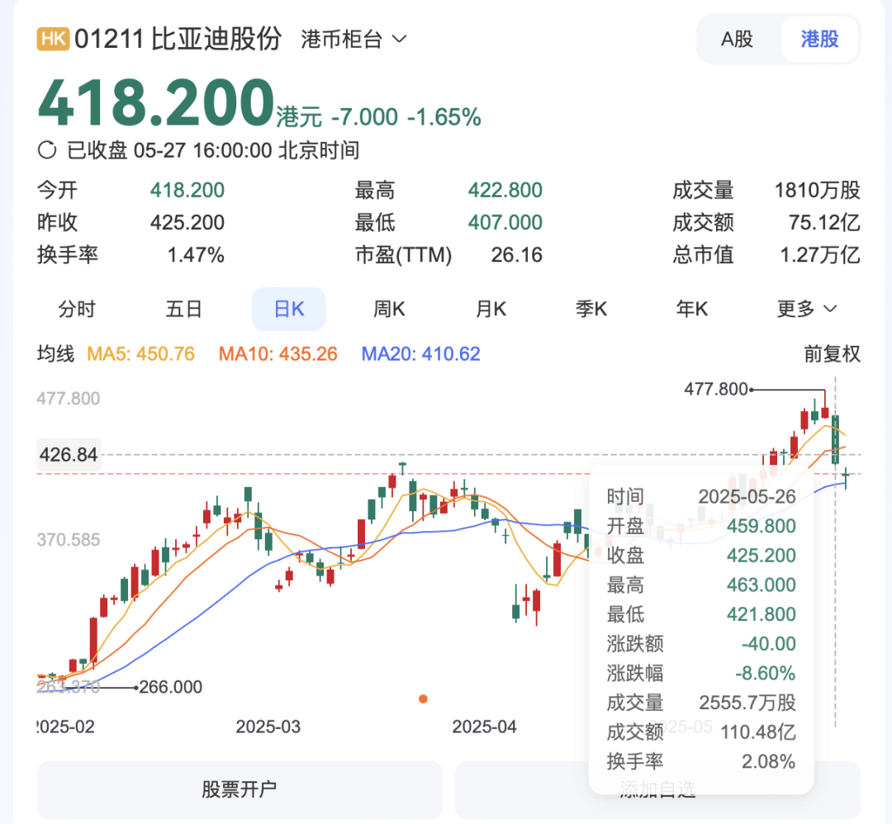Click the tooltip 开盘 value 459.800
The height and width of the screenshot is (824, 892).
pos(762,526)
